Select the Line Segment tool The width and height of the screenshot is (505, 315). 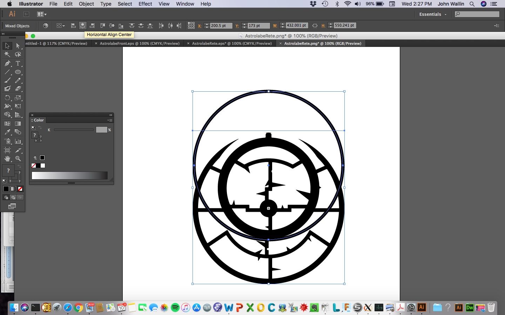[7, 72]
